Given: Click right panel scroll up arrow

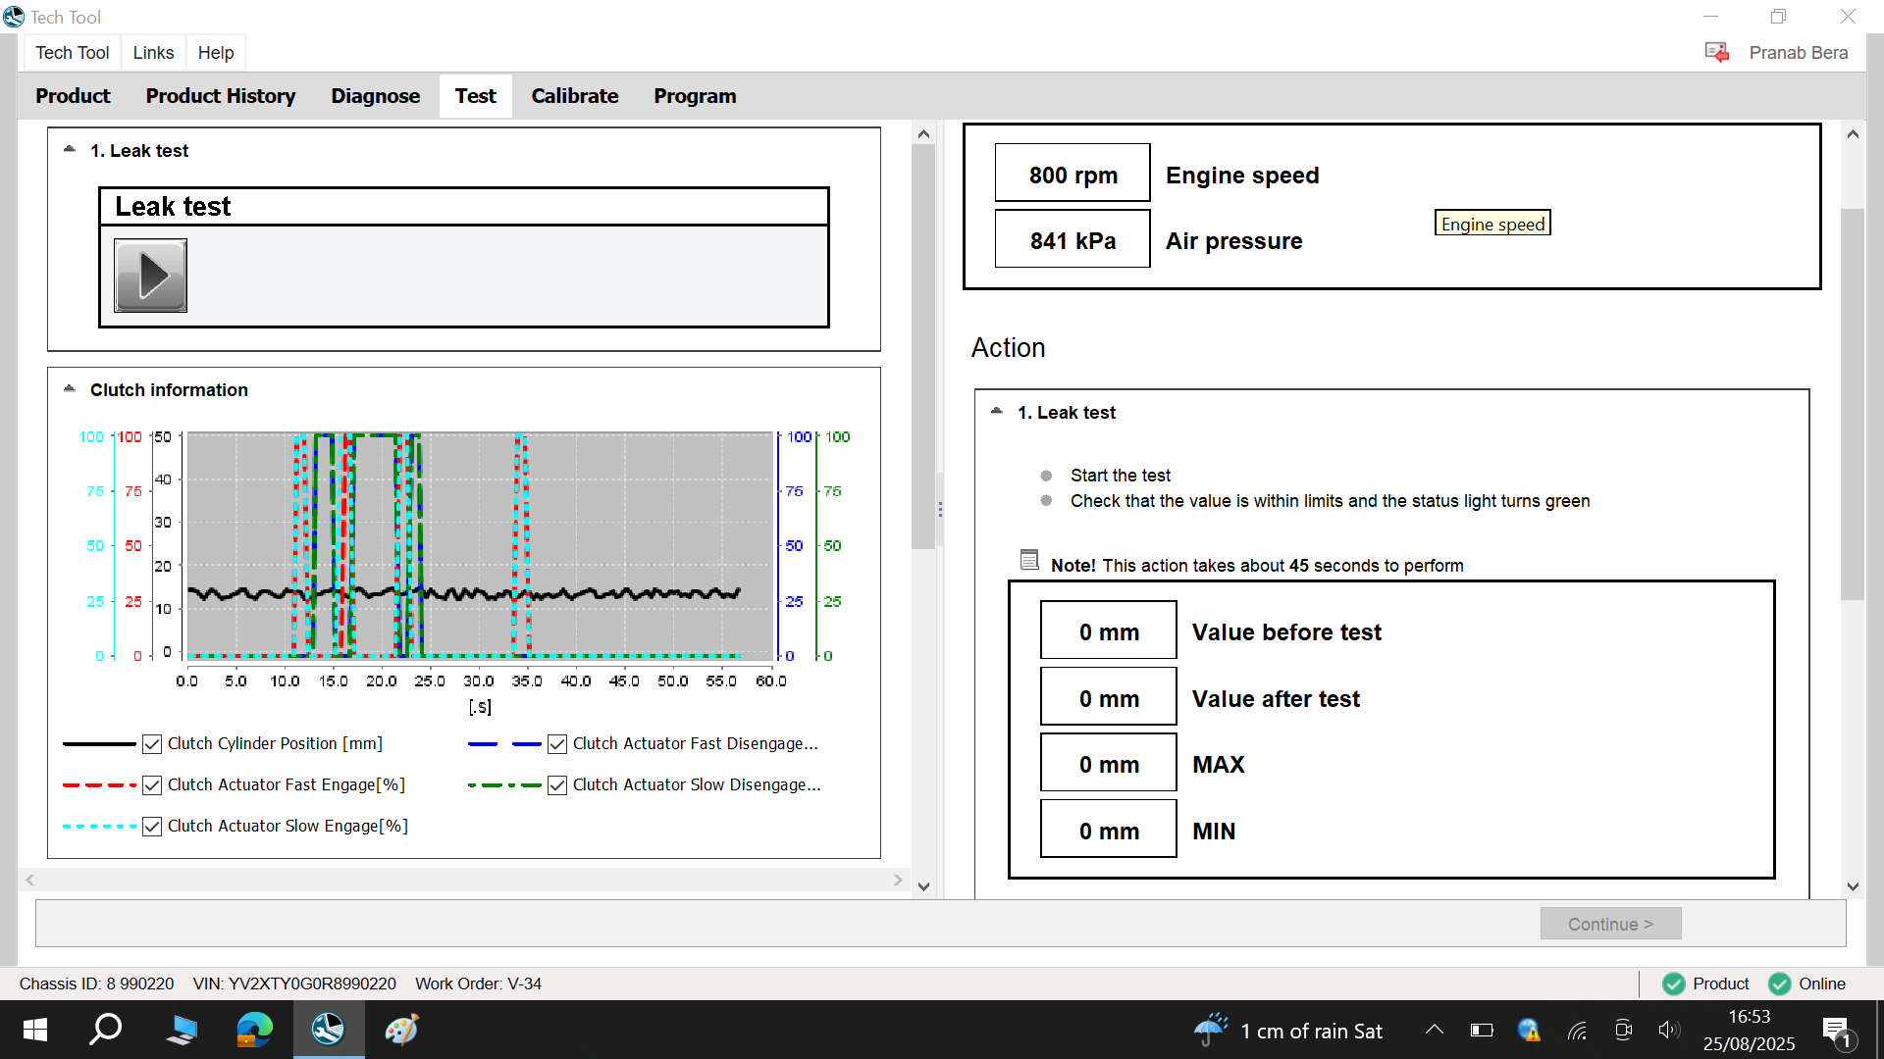Looking at the screenshot, I should tap(1853, 134).
